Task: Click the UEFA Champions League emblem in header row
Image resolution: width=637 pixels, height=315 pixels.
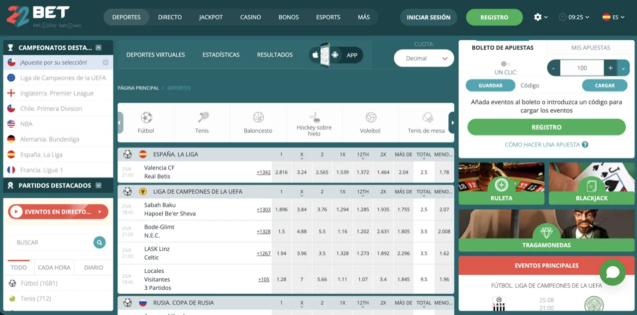Action: pos(143,191)
